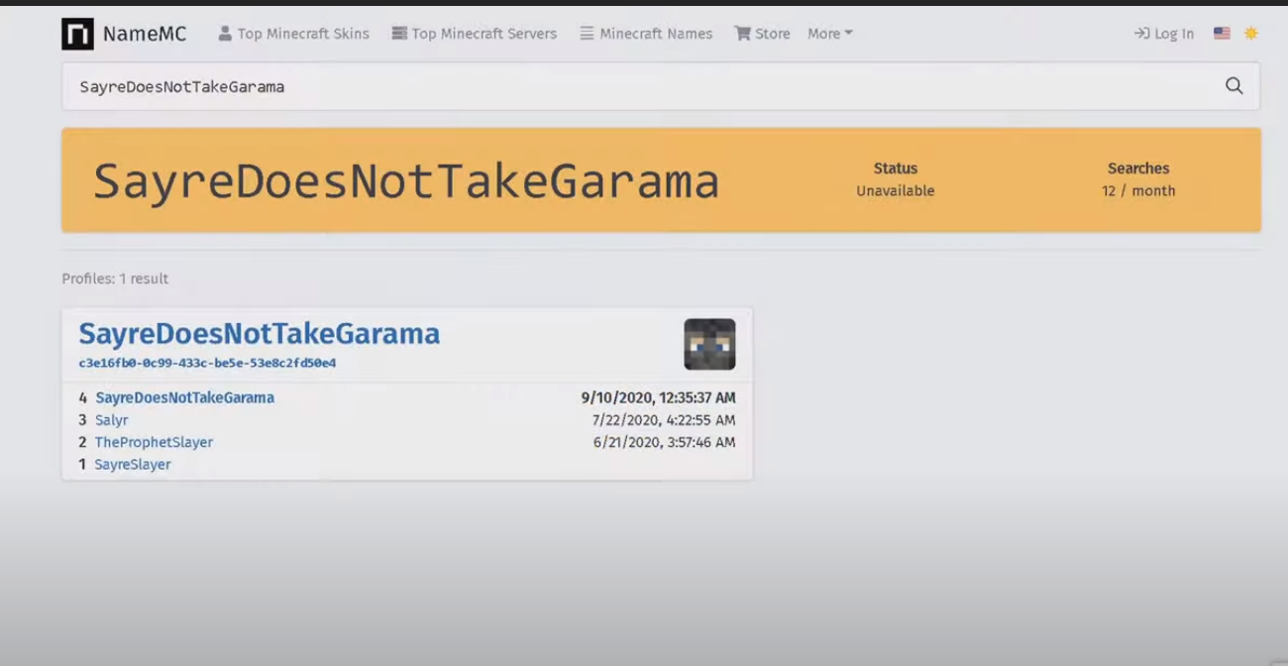
Task: Open the Store page
Action: (x=762, y=34)
